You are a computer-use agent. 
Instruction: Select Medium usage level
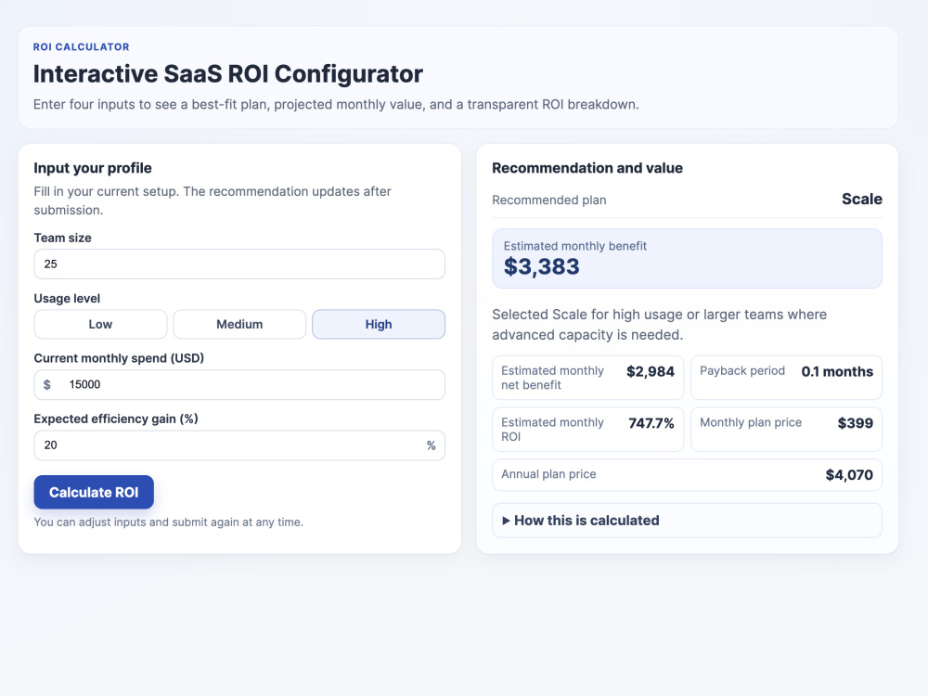tap(239, 324)
